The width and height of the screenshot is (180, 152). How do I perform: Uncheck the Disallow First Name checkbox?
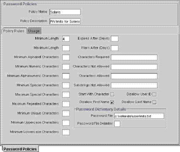(x=112, y=102)
